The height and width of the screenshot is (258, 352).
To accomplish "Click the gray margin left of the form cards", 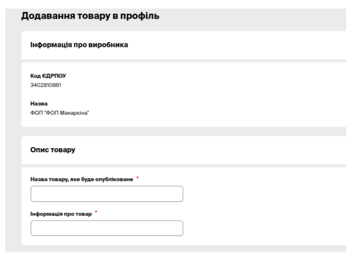I will (13, 138).
